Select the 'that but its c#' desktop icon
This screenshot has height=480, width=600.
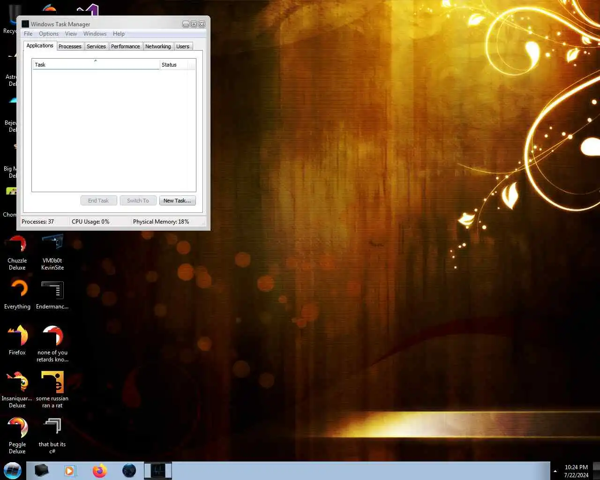click(52, 435)
